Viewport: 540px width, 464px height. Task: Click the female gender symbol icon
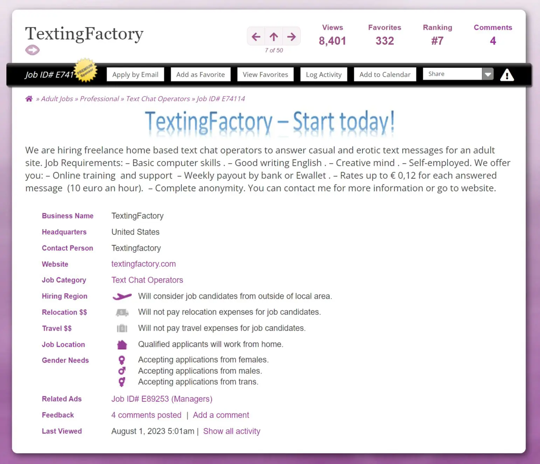(122, 360)
